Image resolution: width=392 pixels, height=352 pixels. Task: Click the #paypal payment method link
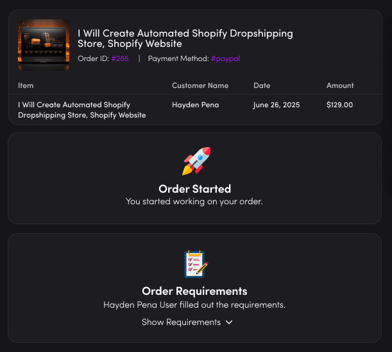click(x=225, y=58)
